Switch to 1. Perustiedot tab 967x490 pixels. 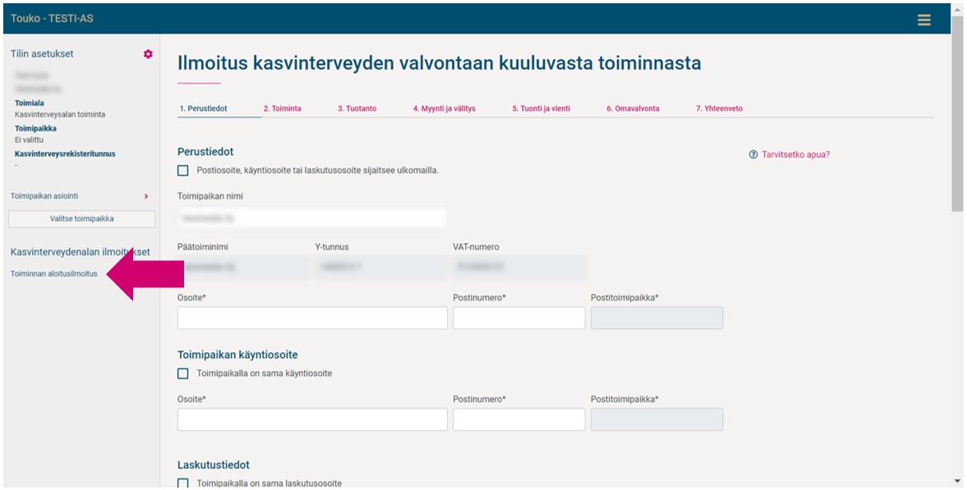pyautogui.click(x=204, y=108)
